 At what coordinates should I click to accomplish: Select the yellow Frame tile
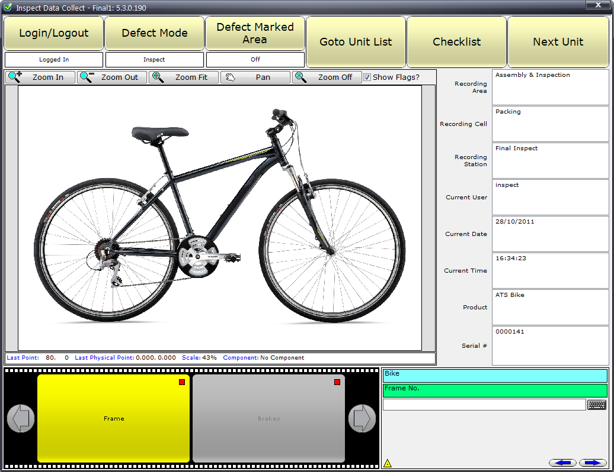tap(114, 418)
